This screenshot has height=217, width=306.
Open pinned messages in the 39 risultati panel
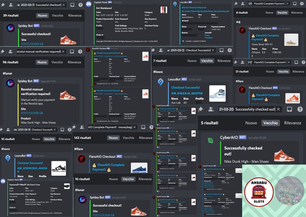(x=3, y=5)
